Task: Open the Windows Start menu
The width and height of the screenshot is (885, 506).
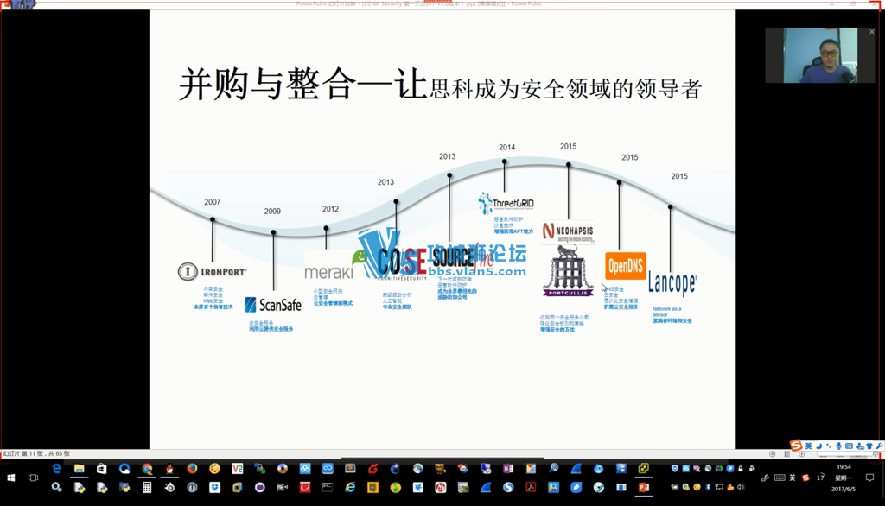Action: click(x=10, y=478)
